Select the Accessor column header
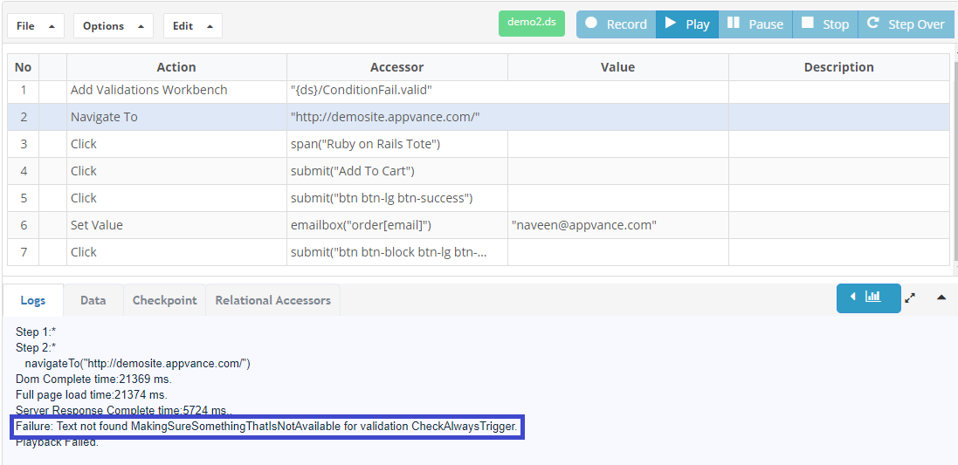The height and width of the screenshot is (465, 958). (397, 67)
